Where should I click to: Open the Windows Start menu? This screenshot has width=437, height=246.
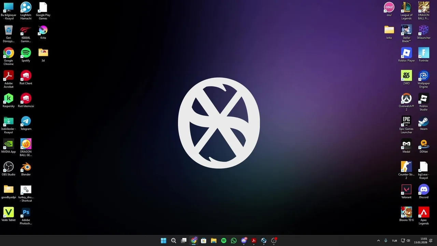164,241
